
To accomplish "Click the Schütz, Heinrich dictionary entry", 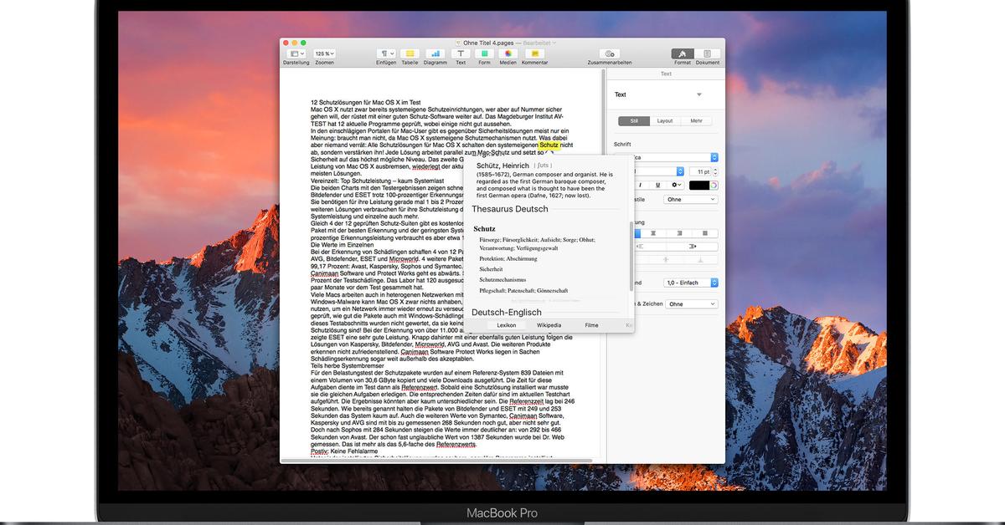I will [503, 166].
